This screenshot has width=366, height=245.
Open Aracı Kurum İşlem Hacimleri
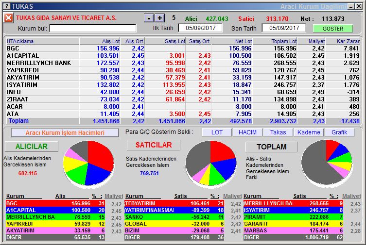(x=65, y=133)
